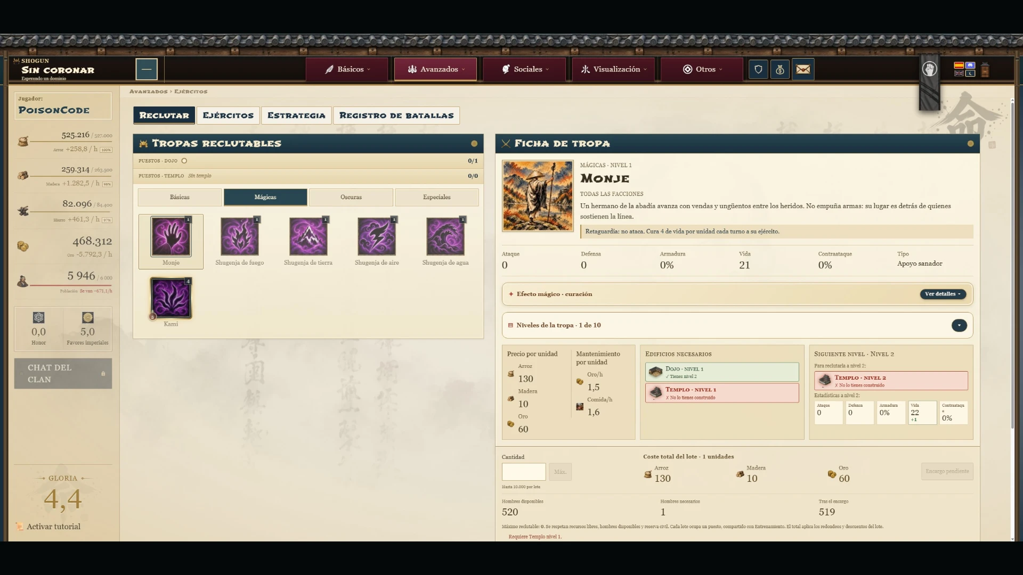Click the Cantidad input field
Screen dimensions: 1023x575
(524, 472)
